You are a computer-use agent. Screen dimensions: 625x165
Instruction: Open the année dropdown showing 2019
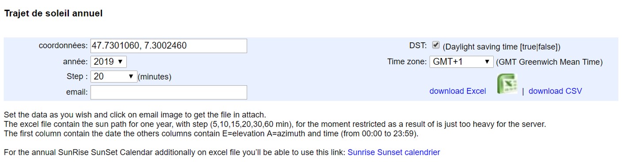109,62
